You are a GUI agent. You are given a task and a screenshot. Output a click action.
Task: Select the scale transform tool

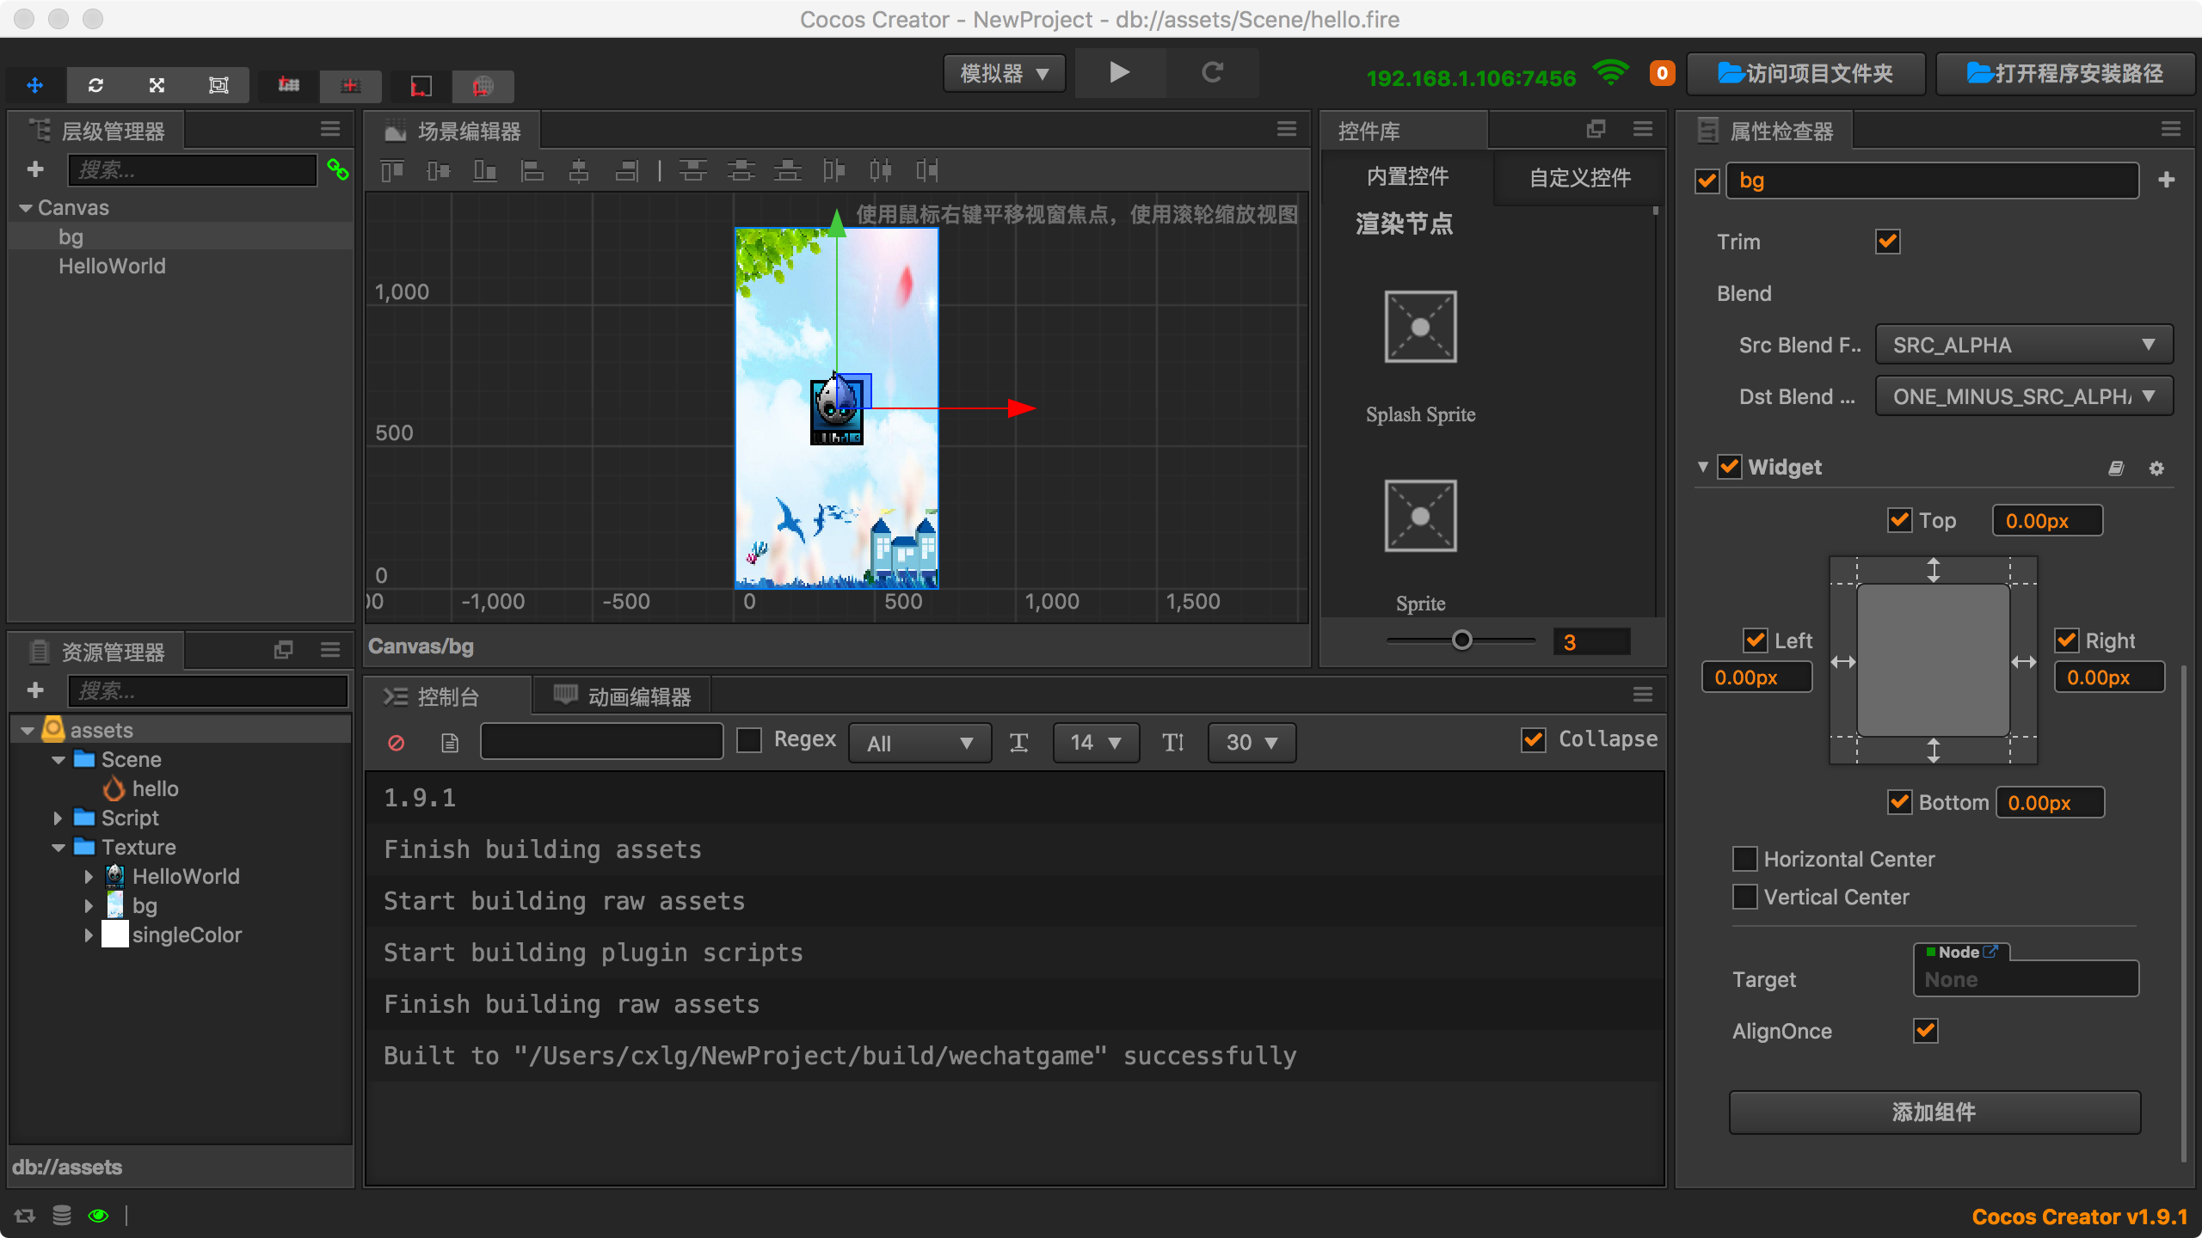click(157, 85)
